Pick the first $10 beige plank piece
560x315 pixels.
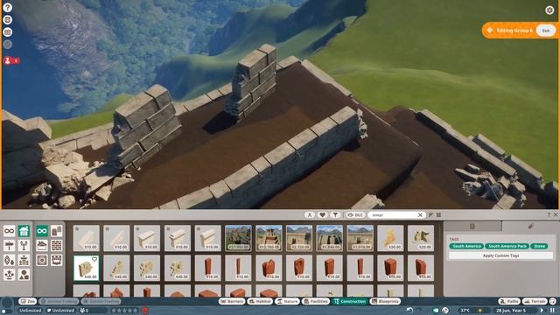pos(87,238)
